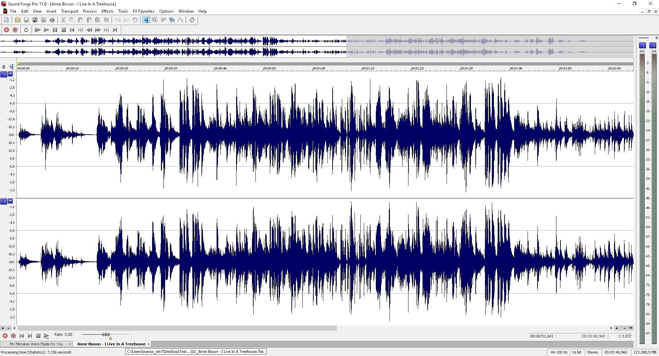Click the Cut scissors icon

click(x=63, y=20)
